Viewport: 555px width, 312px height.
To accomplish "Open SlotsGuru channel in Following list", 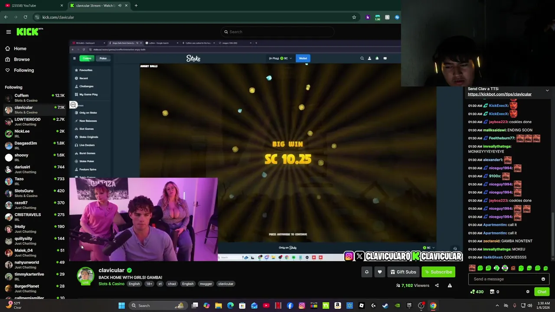I will (x=35, y=193).
